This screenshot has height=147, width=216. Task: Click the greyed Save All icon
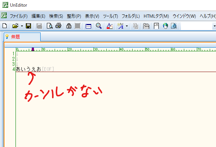[39, 26]
